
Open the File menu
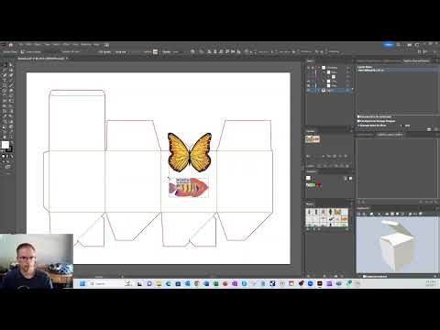21,45
